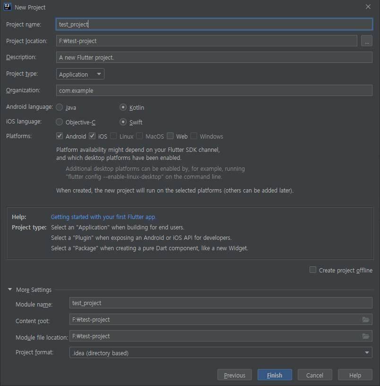Screen dimensions: 380x386
Task: Click the Help button
Action: point(355,375)
